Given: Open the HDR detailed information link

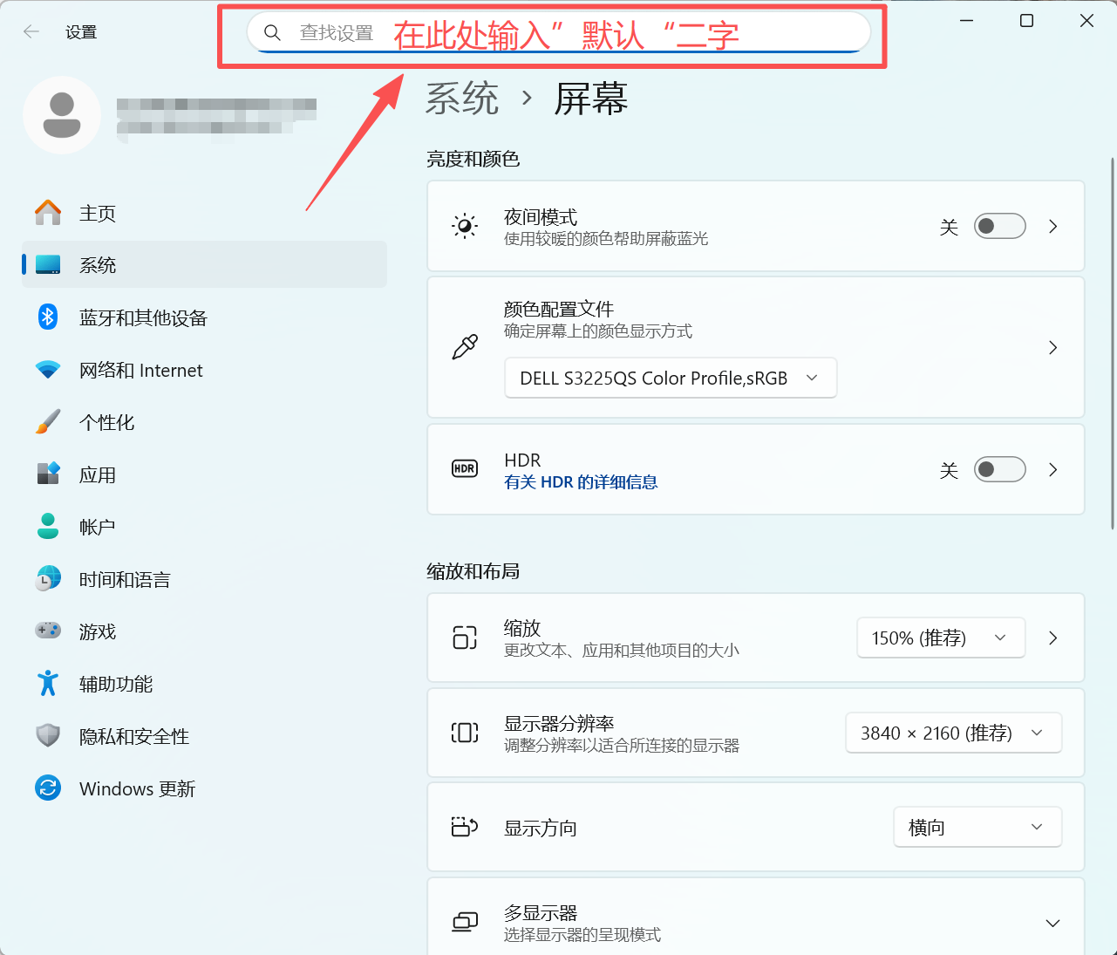Looking at the screenshot, I should pos(581,482).
